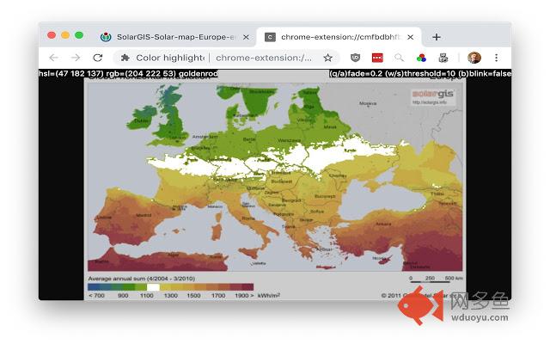Click the white highlighted swatch in the legend

(153, 287)
